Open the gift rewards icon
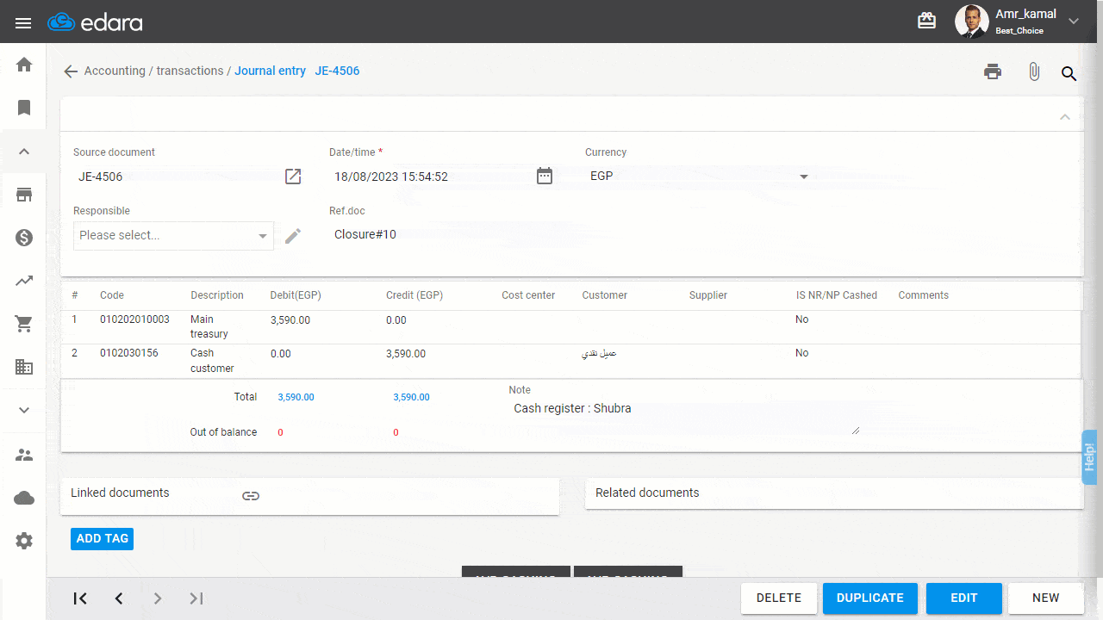Viewport: 1103px width, 620px height. point(926,21)
